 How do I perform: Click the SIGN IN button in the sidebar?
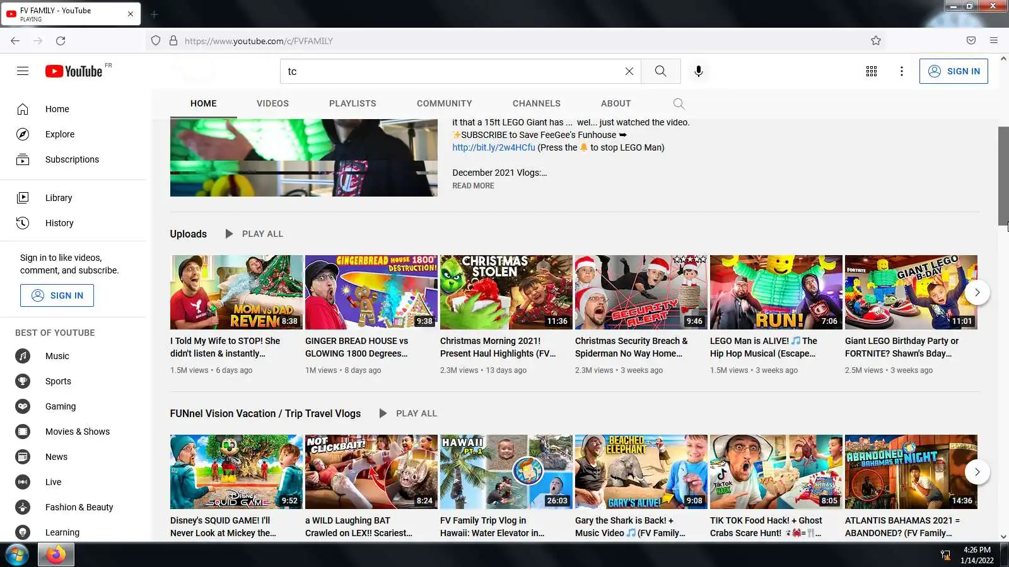click(x=57, y=295)
